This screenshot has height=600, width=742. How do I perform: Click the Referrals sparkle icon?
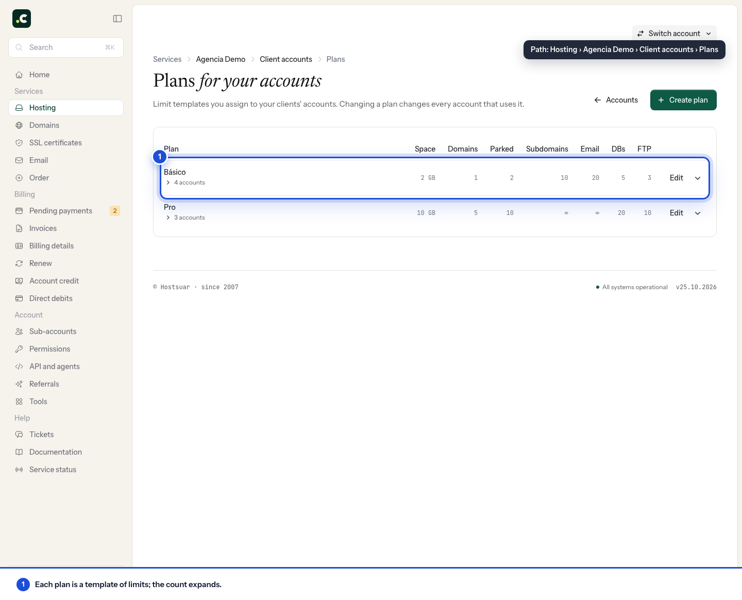coord(19,384)
